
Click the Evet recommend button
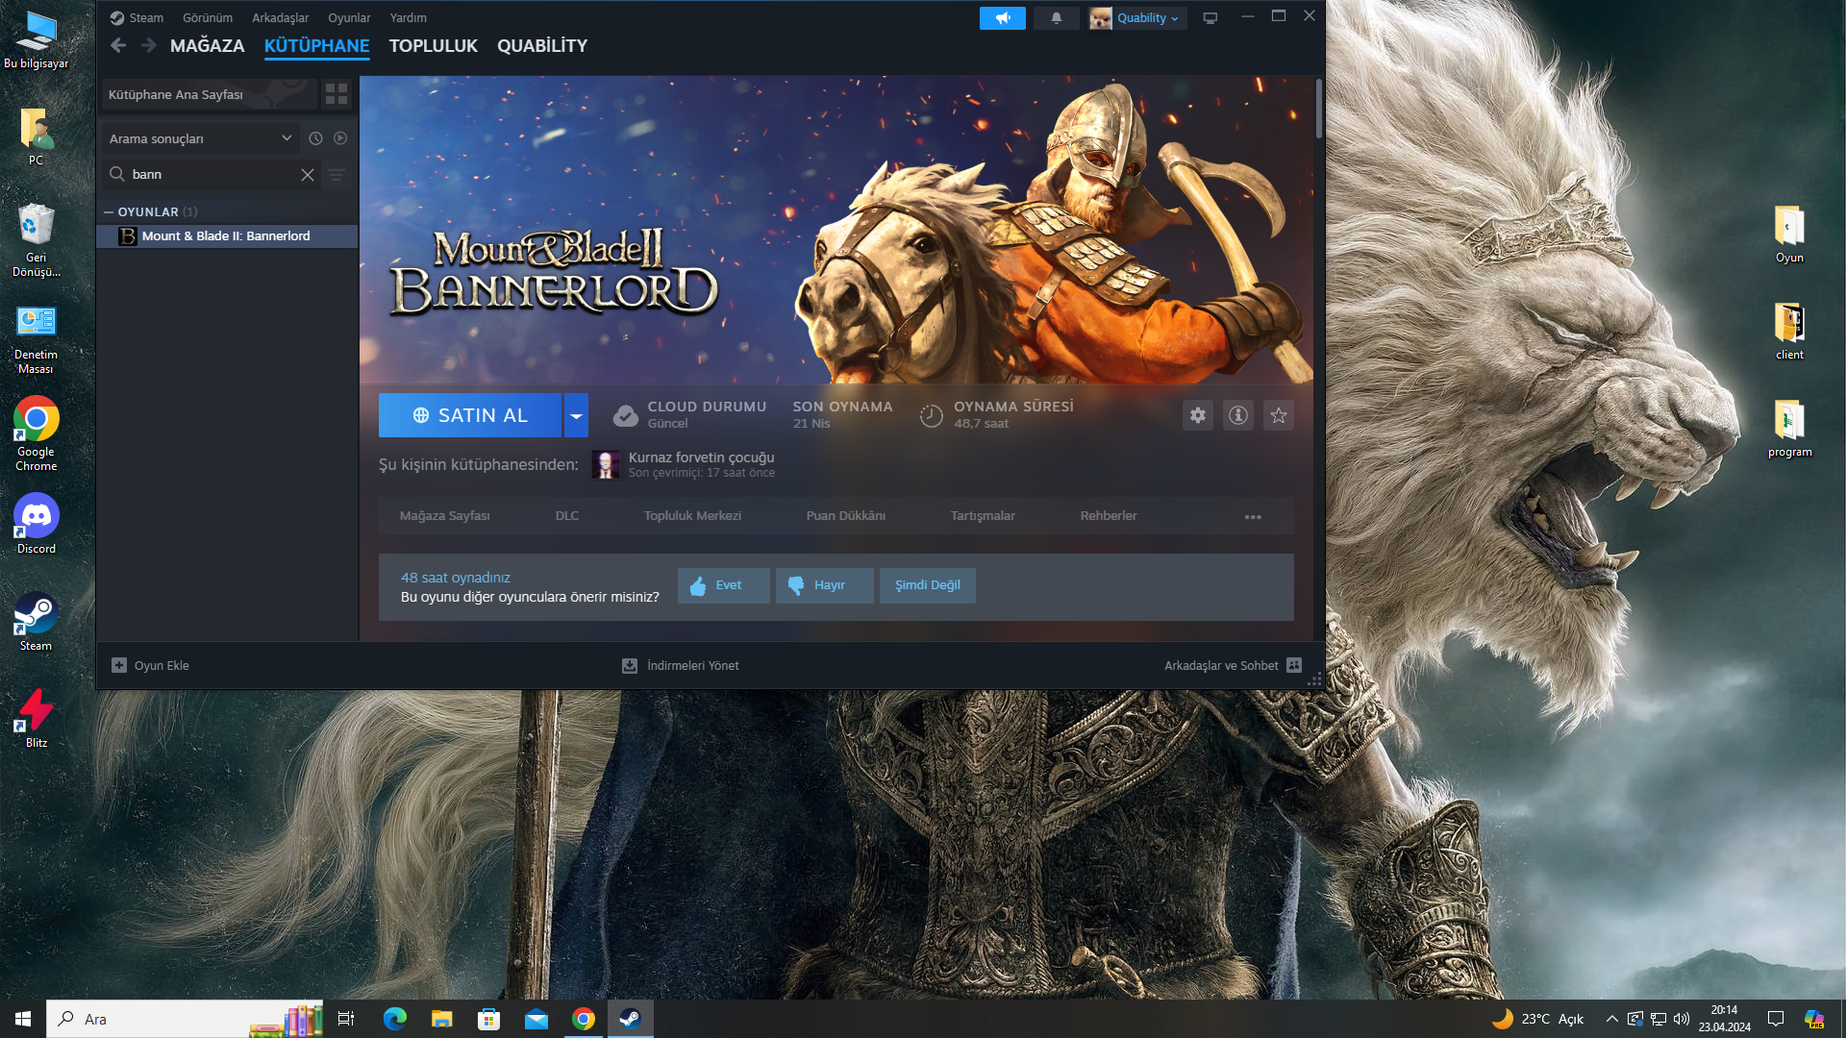pyautogui.click(x=723, y=585)
